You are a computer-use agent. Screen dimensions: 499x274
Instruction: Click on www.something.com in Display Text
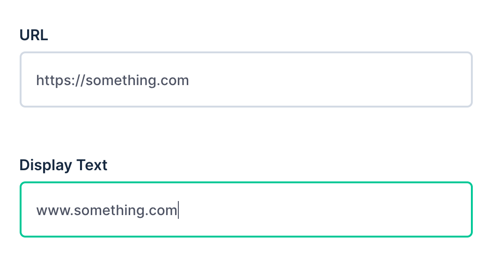click(107, 209)
